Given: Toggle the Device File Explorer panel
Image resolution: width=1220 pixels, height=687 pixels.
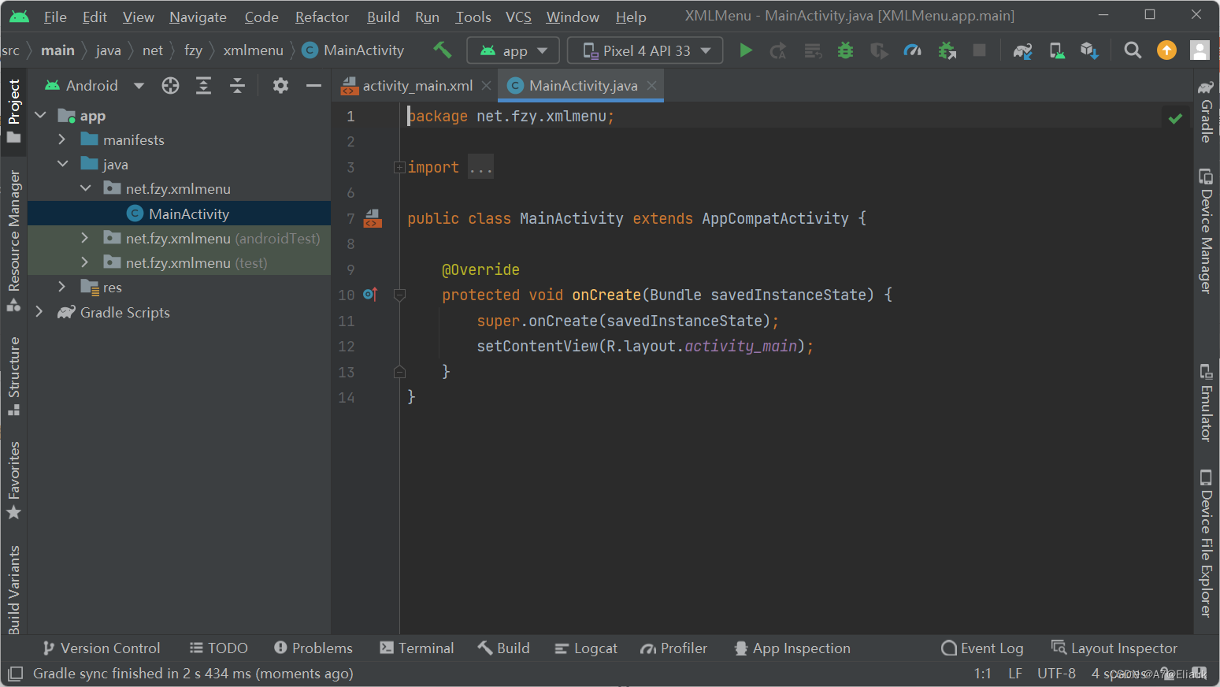Looking at the screenshot, I should coord(1206,543).
